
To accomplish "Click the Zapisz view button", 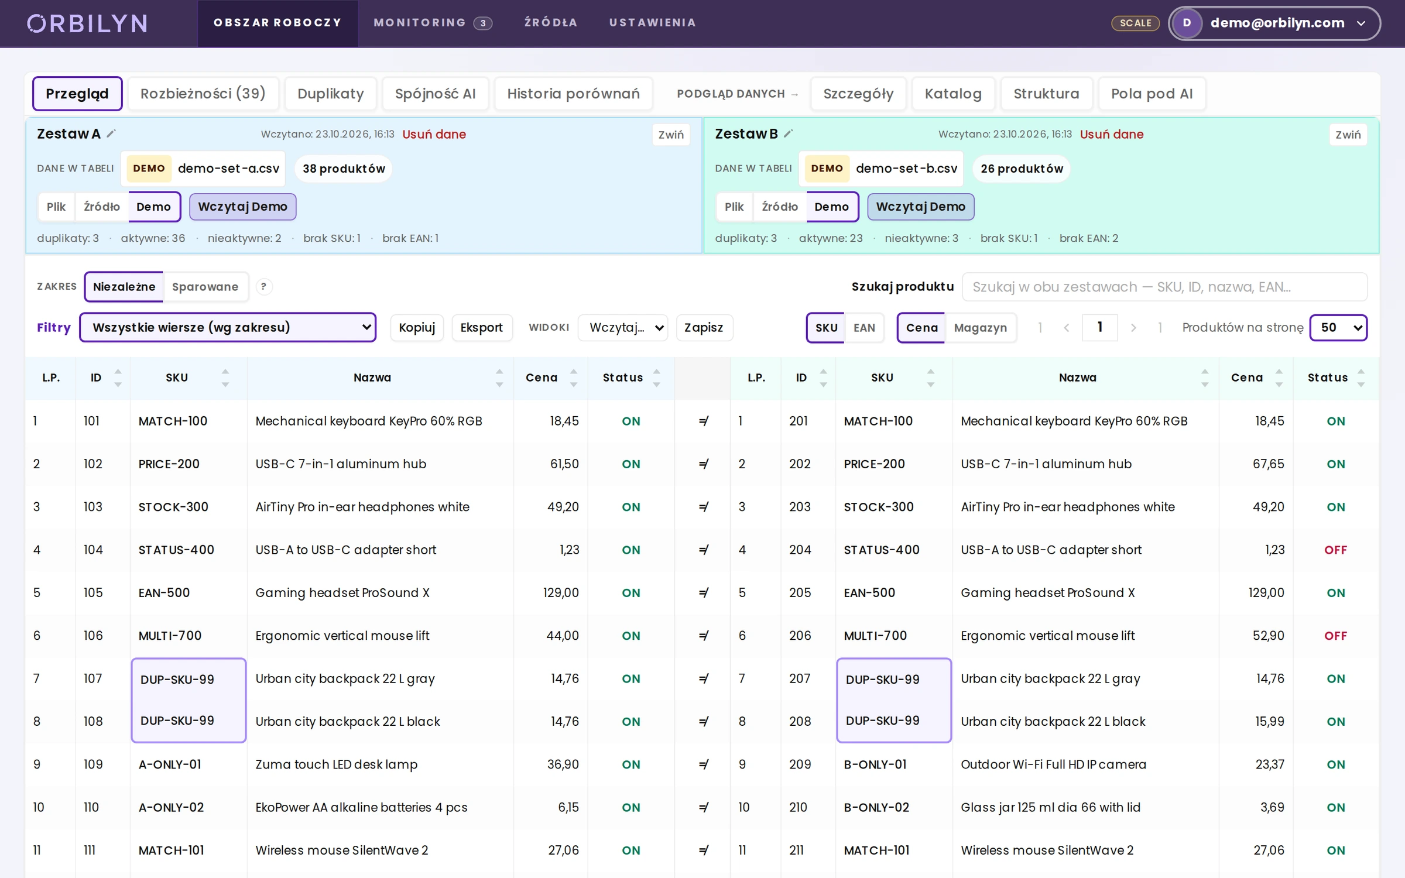I will point(704,327).
